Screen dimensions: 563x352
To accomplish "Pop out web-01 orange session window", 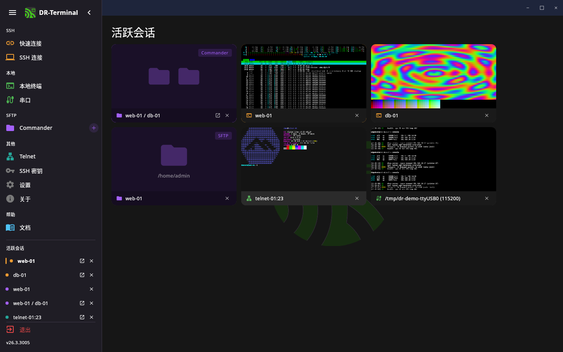I will pyautogui.click(x=82, y=261).
